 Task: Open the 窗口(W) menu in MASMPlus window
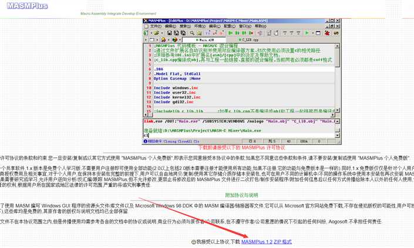click(245, 26)
